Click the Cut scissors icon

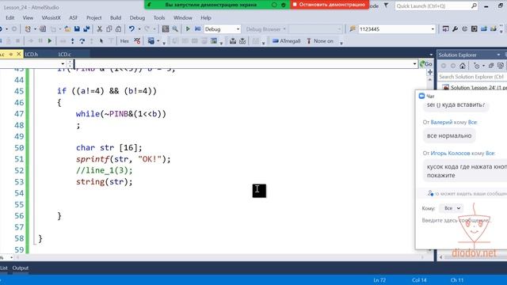(100, 29)
